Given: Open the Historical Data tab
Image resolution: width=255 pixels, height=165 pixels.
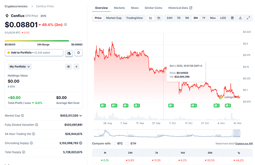Looking at the screenshot, I should click(180, 8).
